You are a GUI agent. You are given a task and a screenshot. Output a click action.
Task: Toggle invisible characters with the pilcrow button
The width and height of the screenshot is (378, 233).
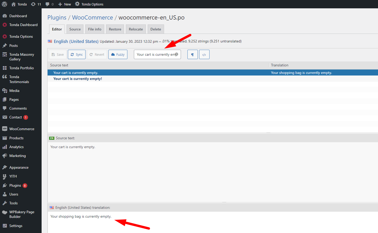tap(193, 54)
